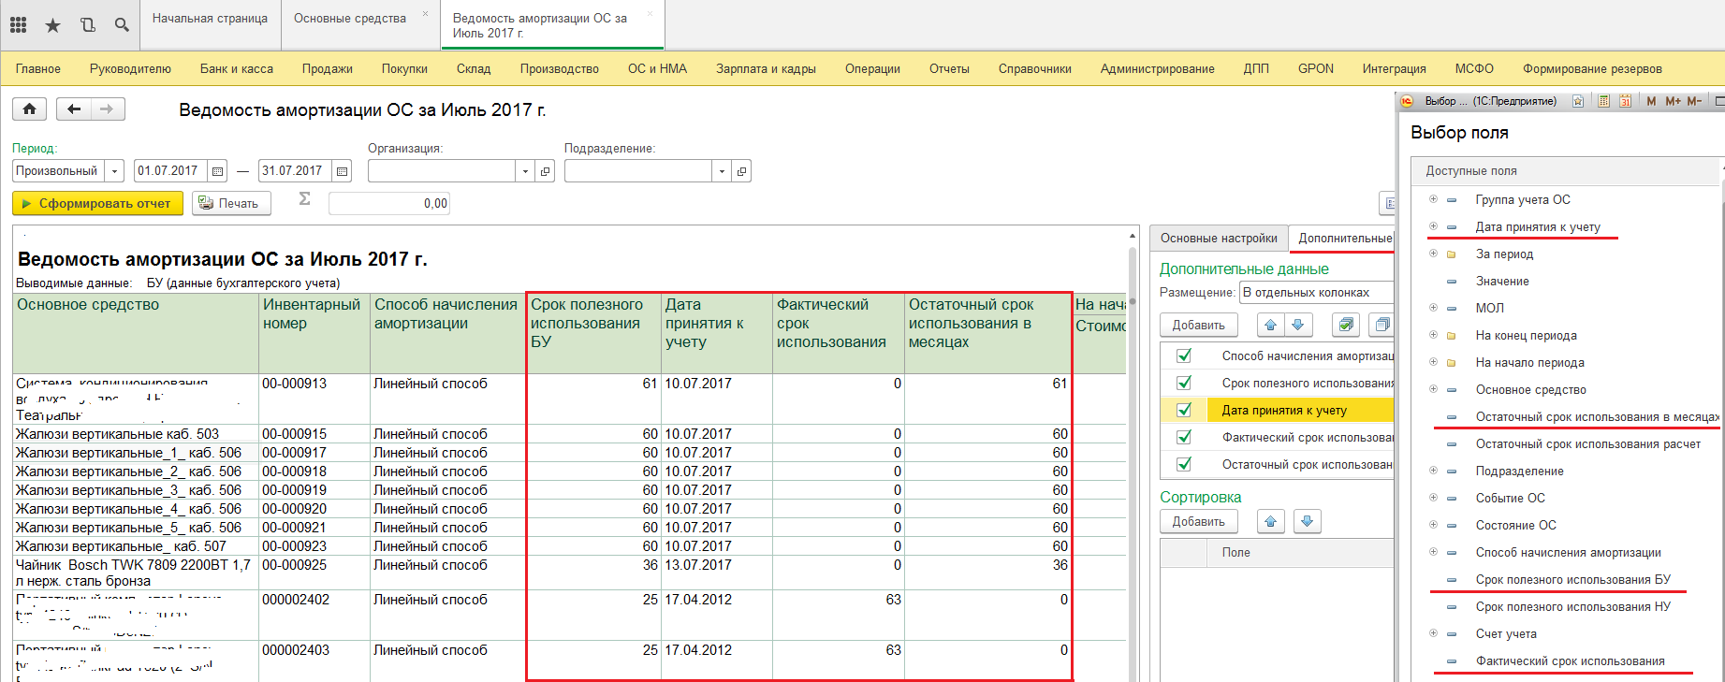Viewport: 1725px width, 682px height.
Task: Check all additional fields icon
Action: pos(1345,325)
